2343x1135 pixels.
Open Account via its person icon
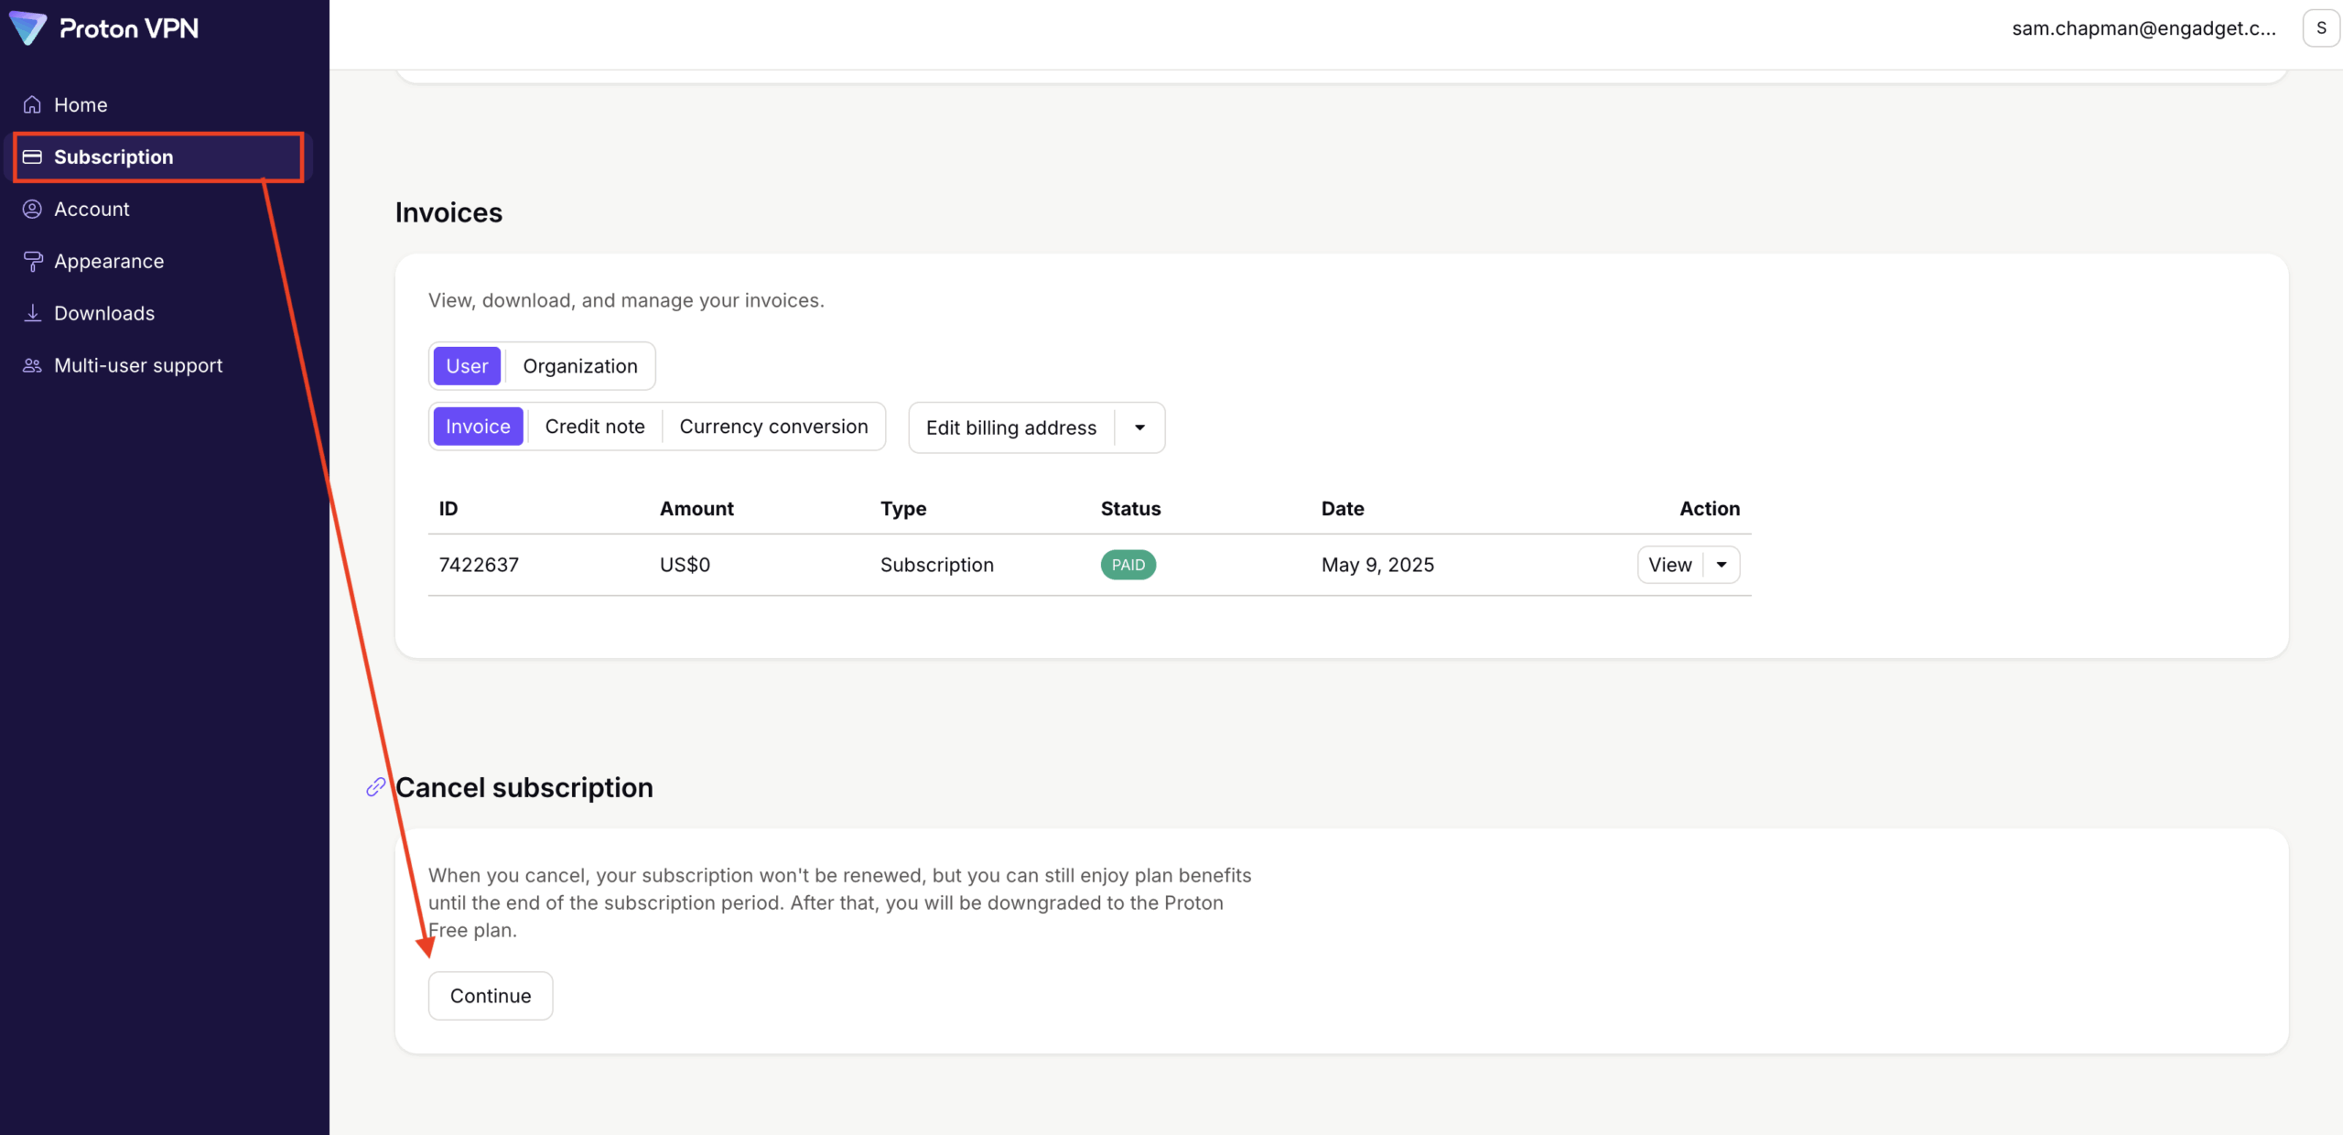32,209
